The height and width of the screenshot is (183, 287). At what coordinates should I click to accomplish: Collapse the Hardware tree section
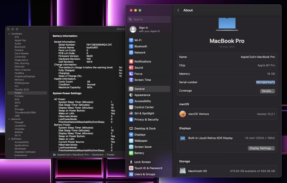pos(9,34)
